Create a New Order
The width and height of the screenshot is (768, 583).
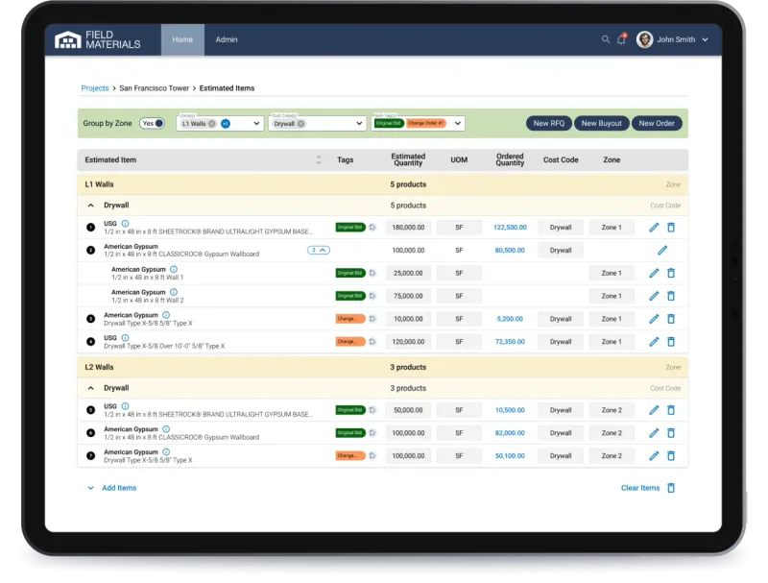657,124
